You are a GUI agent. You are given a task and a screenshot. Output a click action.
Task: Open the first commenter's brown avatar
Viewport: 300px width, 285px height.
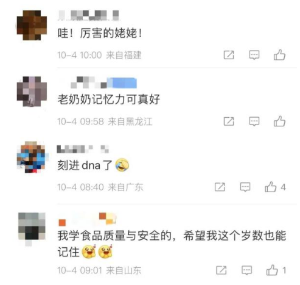[x=32, y=25]
